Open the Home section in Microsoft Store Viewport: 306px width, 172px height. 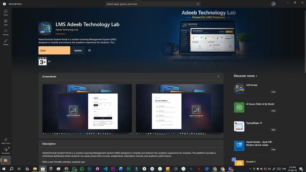pyautogui.click(x=5, y=12)
